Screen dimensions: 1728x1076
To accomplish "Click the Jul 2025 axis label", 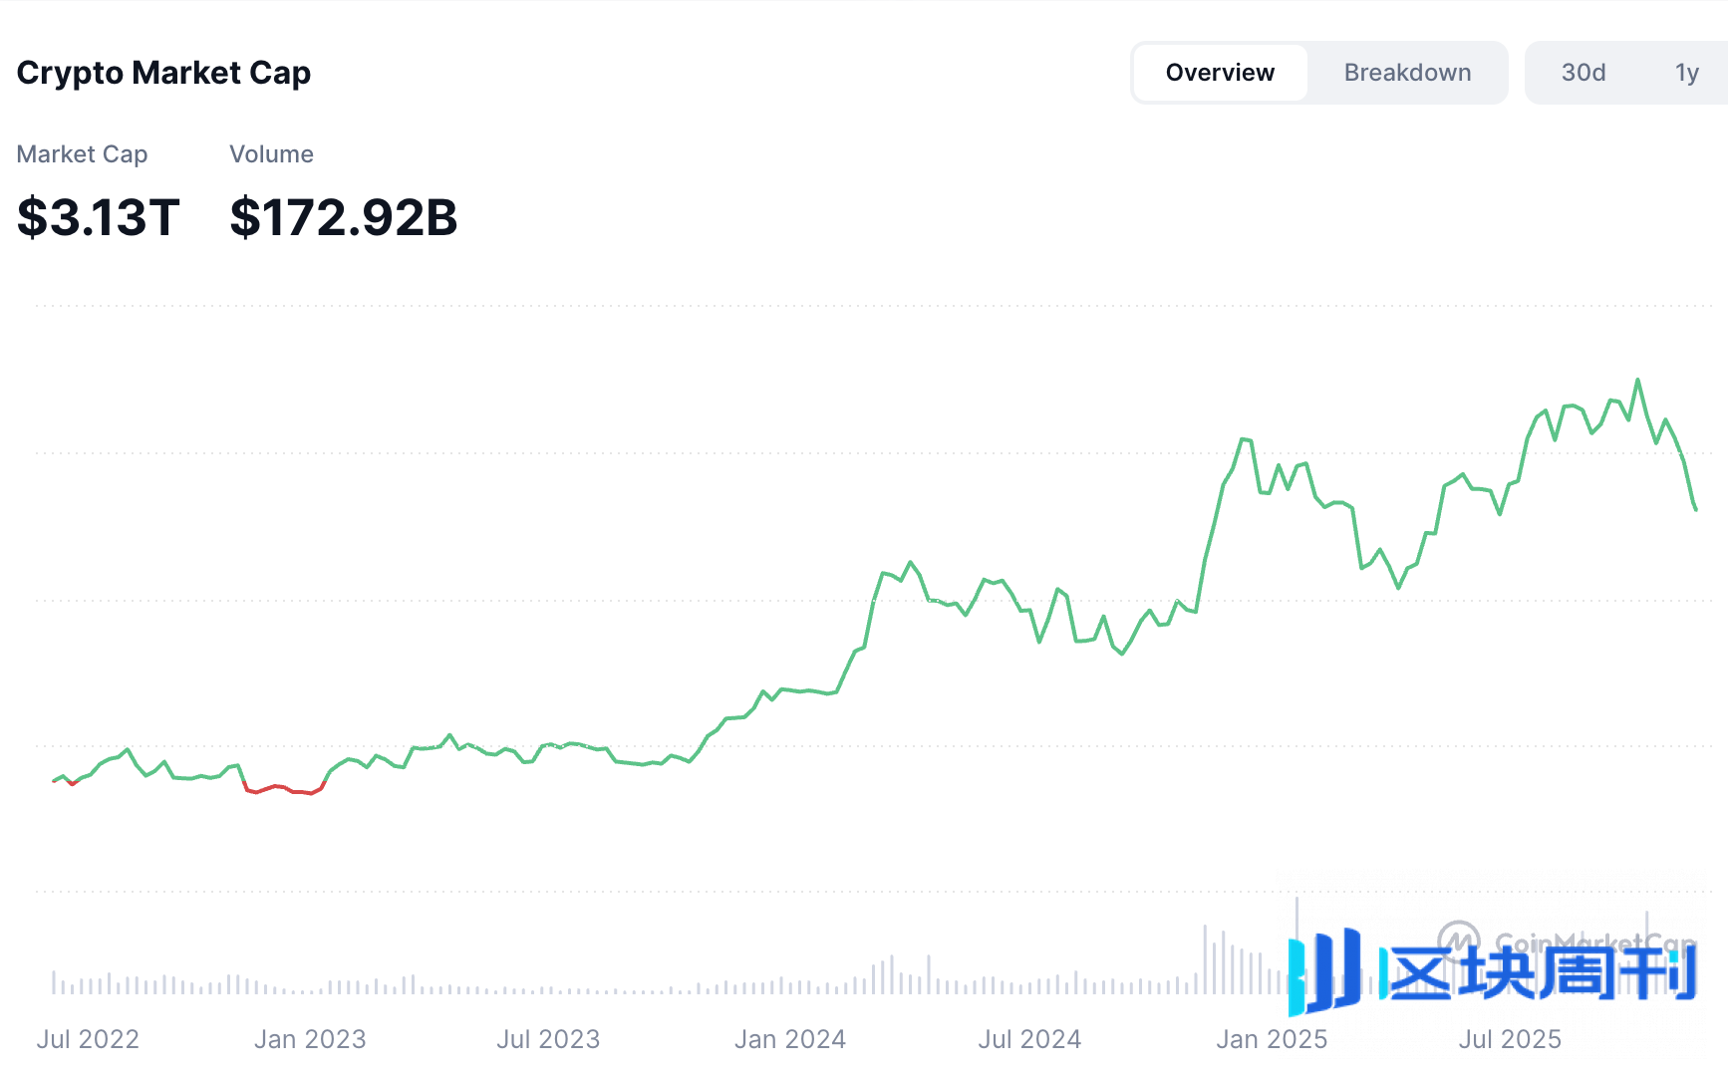I will [1510, 1039].
